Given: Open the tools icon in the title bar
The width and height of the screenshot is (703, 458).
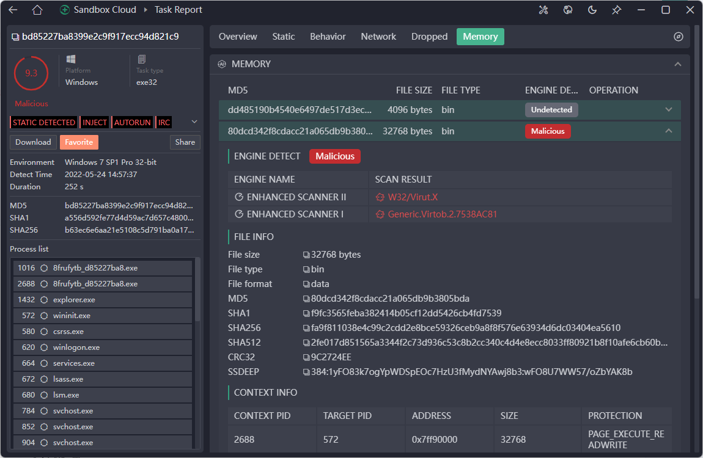Looking at the screenshot, I should [x=543, y=10].
